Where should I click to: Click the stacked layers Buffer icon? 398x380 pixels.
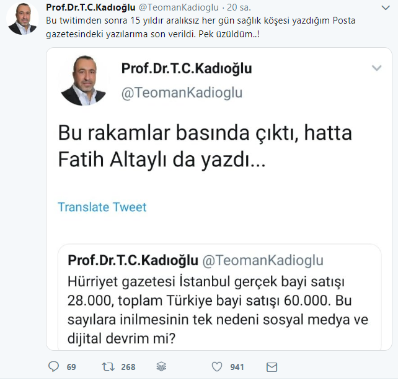[x=161, y=367]
